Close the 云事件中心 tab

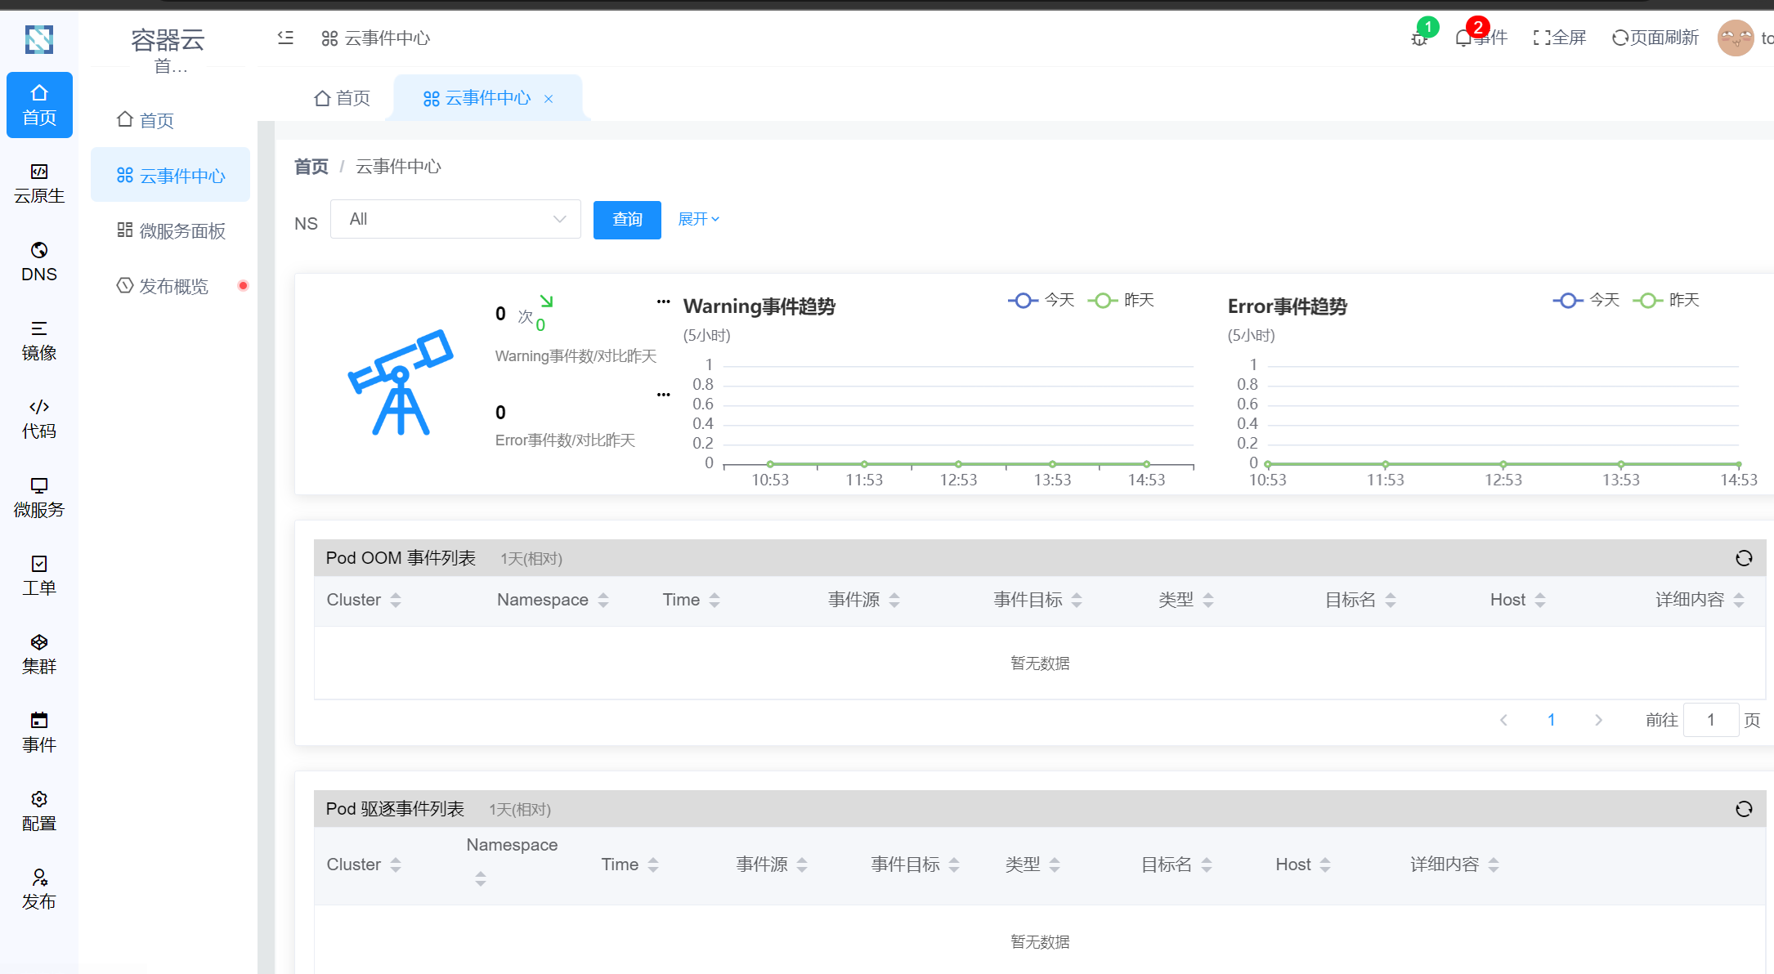(549, 99)
